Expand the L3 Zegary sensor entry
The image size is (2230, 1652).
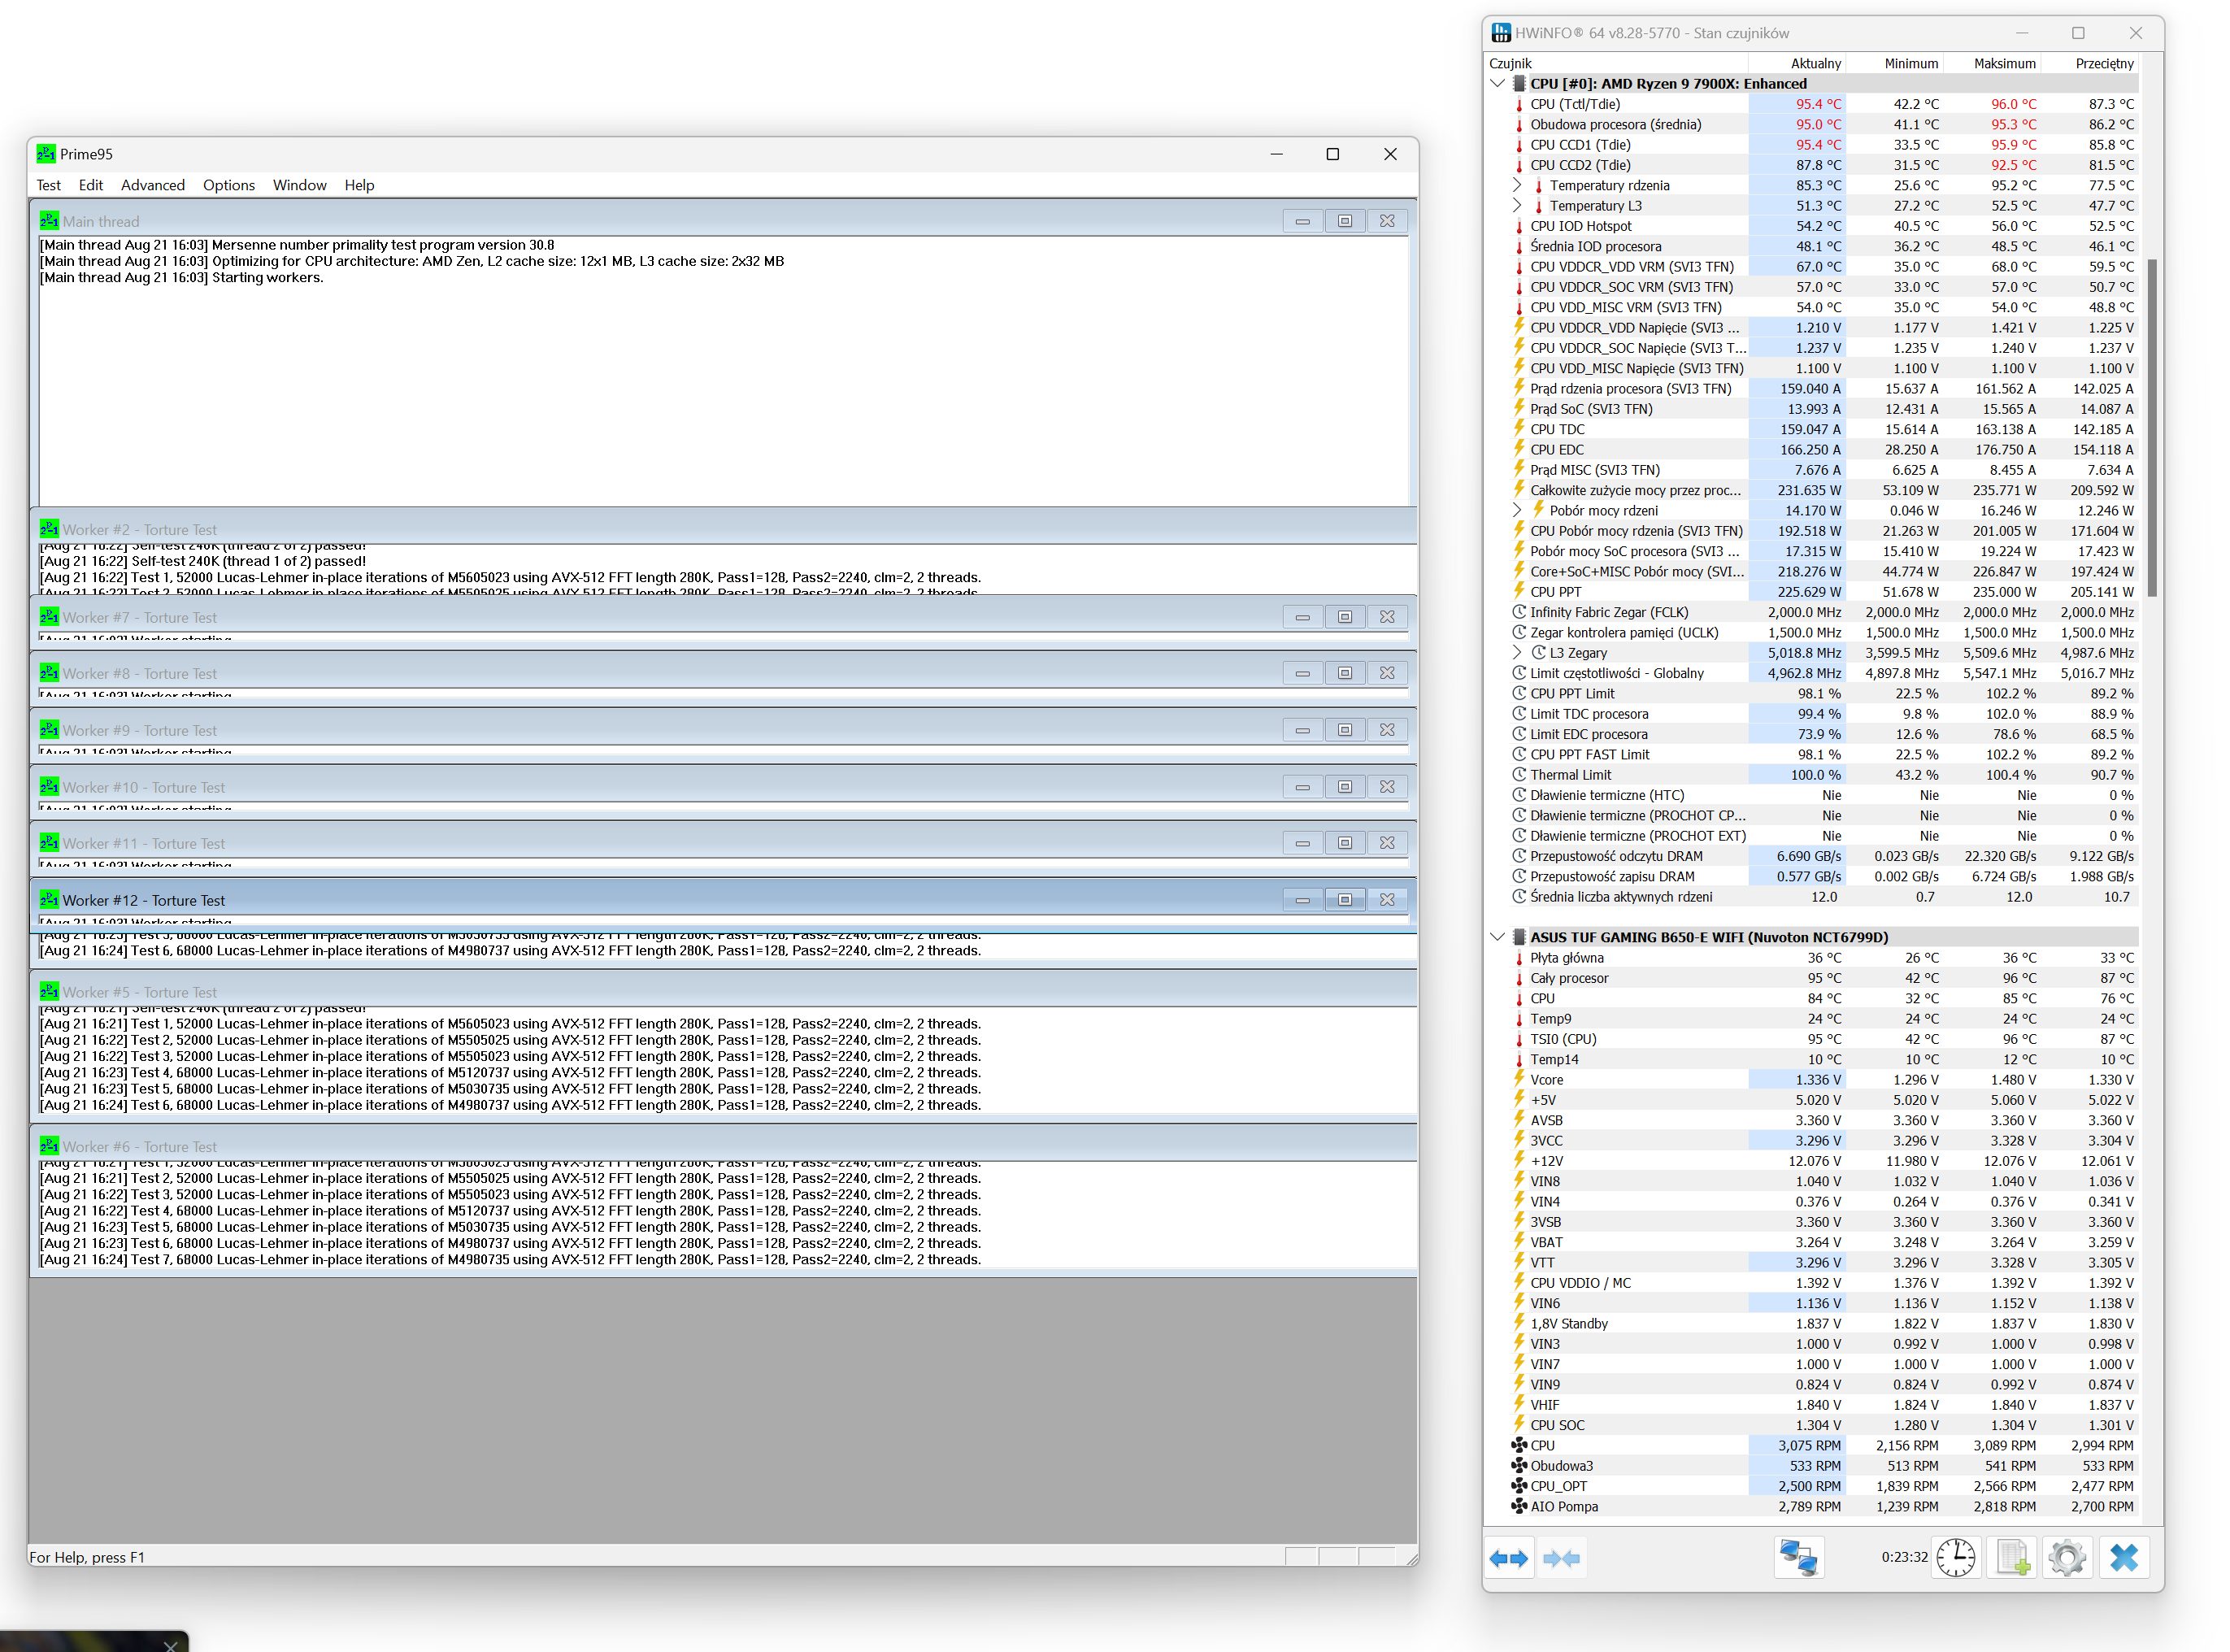point(1517,653)
